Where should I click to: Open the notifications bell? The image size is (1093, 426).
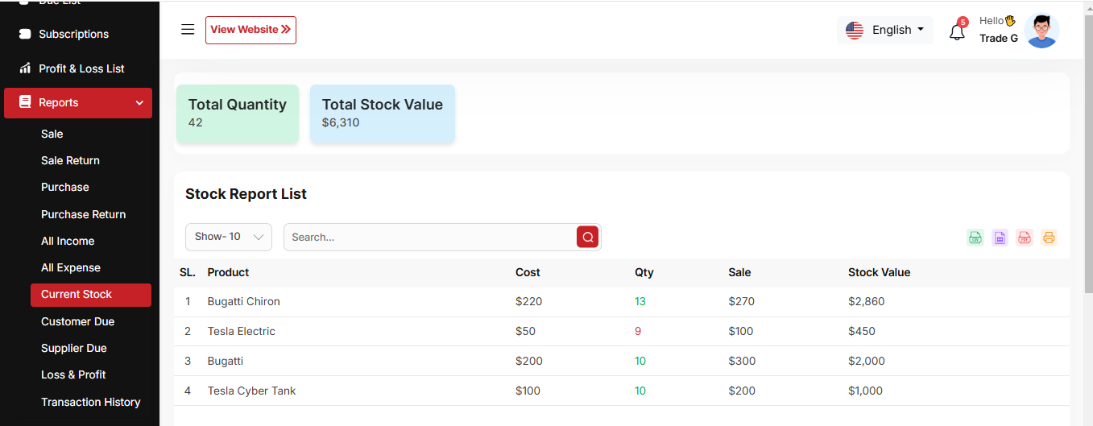tap(957, 32)
